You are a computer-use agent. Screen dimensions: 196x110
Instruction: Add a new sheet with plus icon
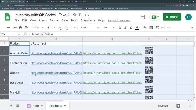pos(11,105)
